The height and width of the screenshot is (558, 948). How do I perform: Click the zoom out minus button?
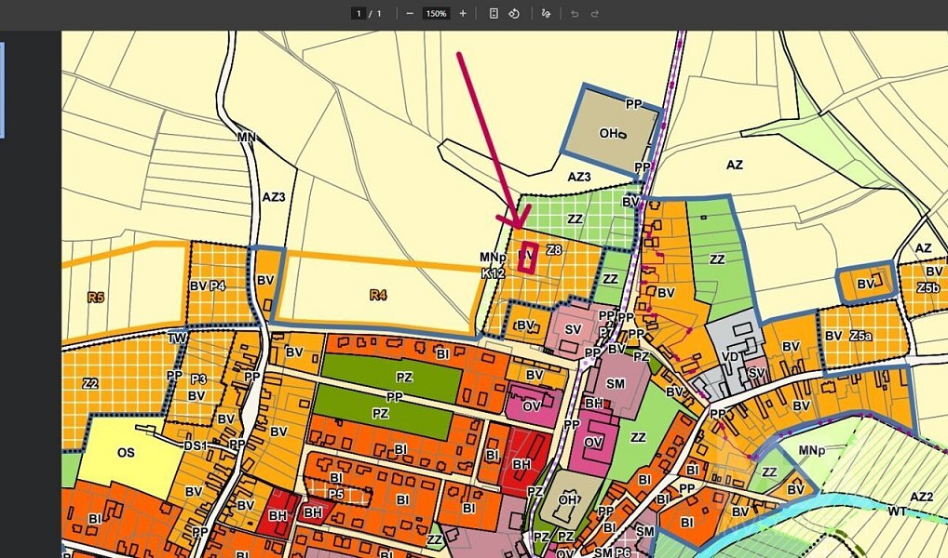point(410,13)
